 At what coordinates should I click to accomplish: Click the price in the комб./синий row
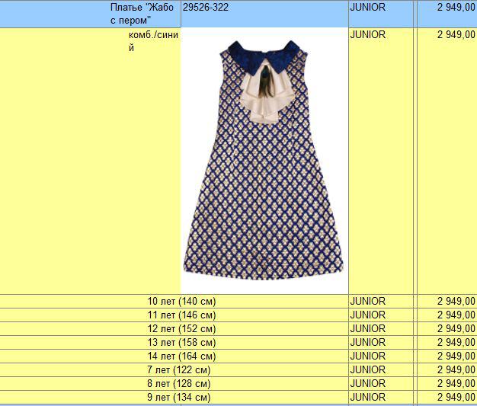(456, 35)
